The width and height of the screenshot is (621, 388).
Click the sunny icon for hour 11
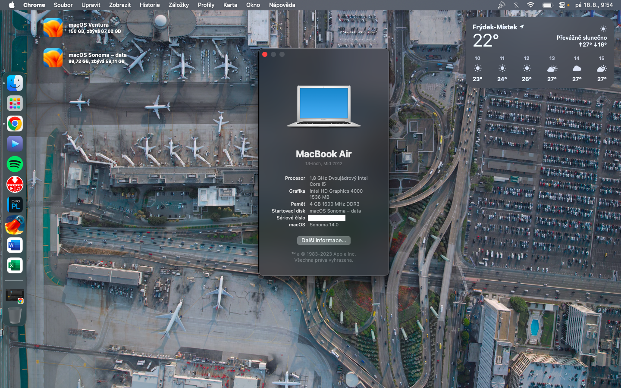pos(502,69)
